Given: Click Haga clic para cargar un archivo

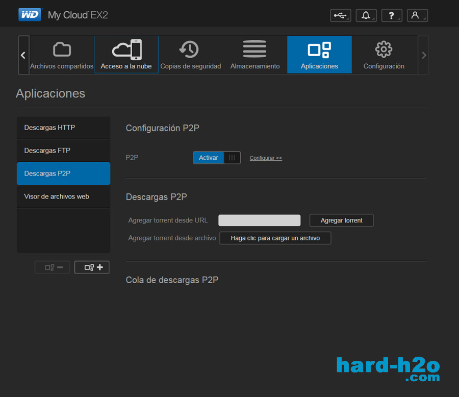Looking at the screenshot, I should pyautogui.click(x=275, y=238).
